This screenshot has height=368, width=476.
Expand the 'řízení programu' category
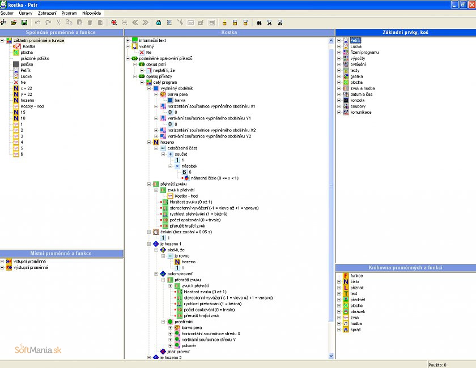pos(339,53)
